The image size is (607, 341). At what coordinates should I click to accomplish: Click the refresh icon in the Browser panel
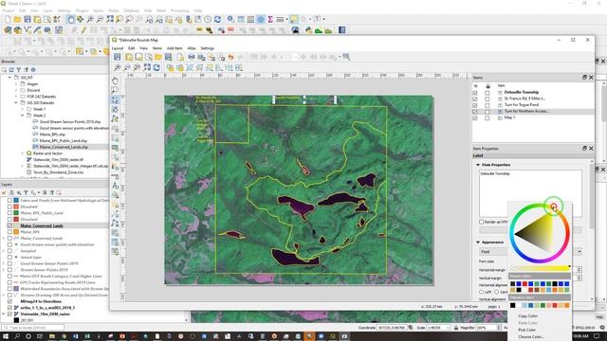tap(11, 70)
